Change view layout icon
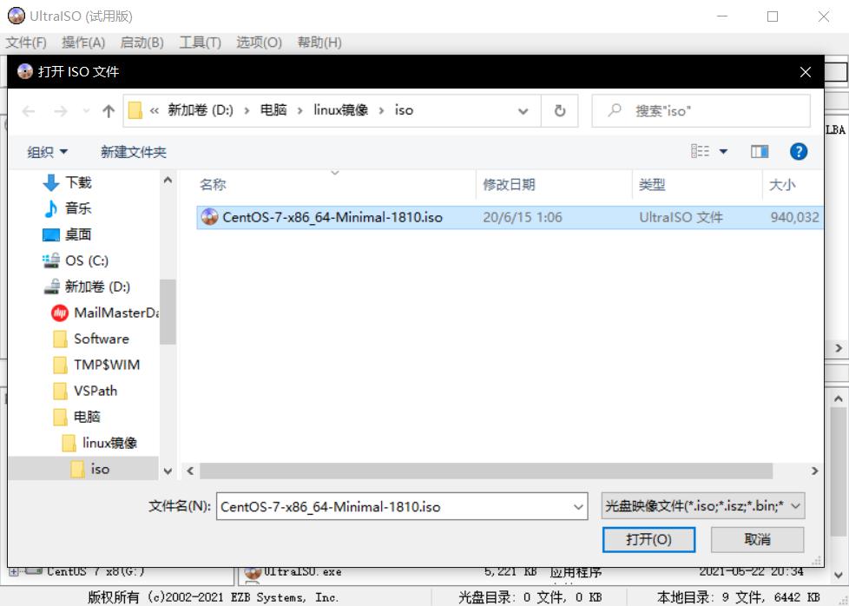Image resolution: width=849 pixels, height=606 pixels. click(x=700, y=151)
